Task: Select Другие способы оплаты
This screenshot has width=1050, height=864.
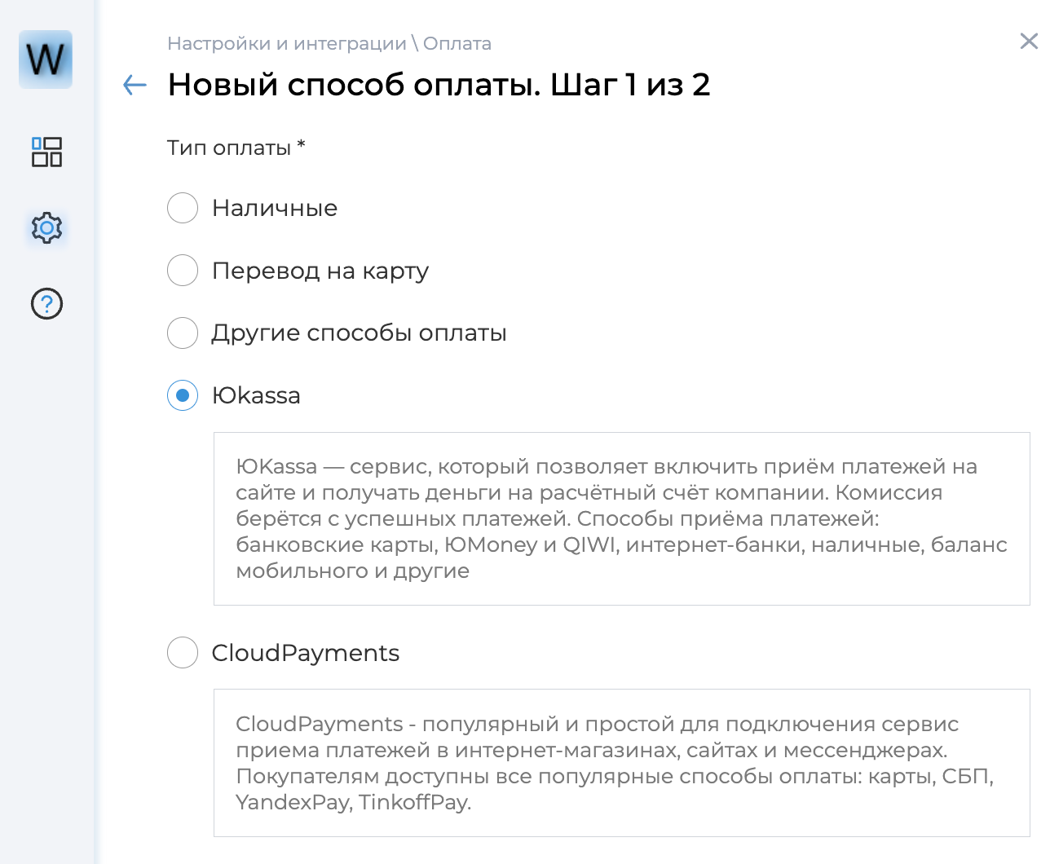Action: pos(183,333)
